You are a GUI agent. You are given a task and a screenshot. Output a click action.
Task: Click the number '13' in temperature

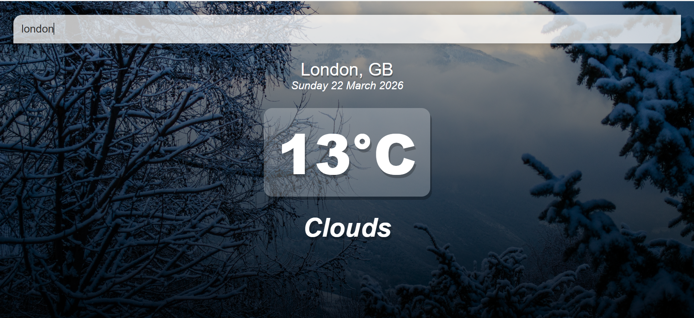click(315, 154)
